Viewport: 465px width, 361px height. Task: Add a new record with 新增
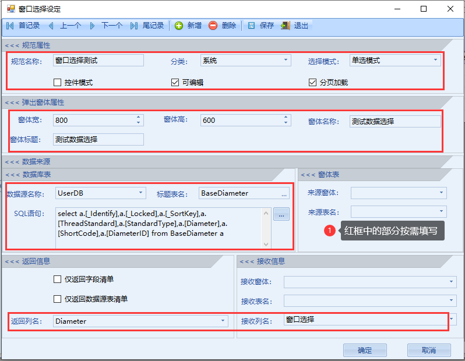188,26
